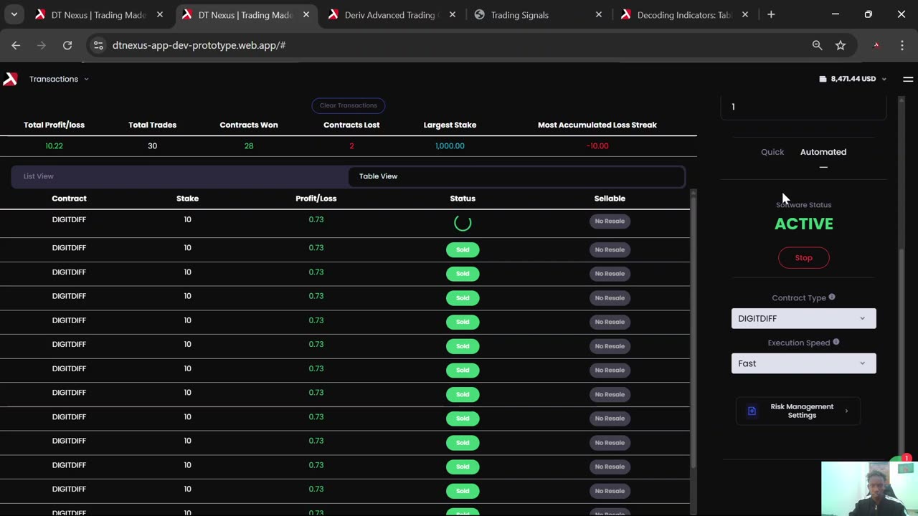Click the Stake column header
The width and height of the screenshot is (918, 516).
click(x=187, y=199)
